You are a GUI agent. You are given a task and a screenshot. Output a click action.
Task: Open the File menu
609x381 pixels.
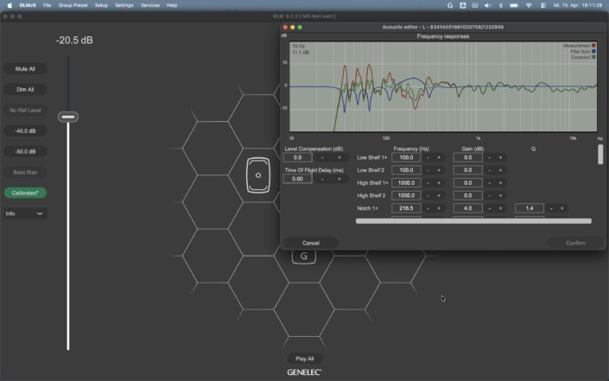[x=47, y=5]
